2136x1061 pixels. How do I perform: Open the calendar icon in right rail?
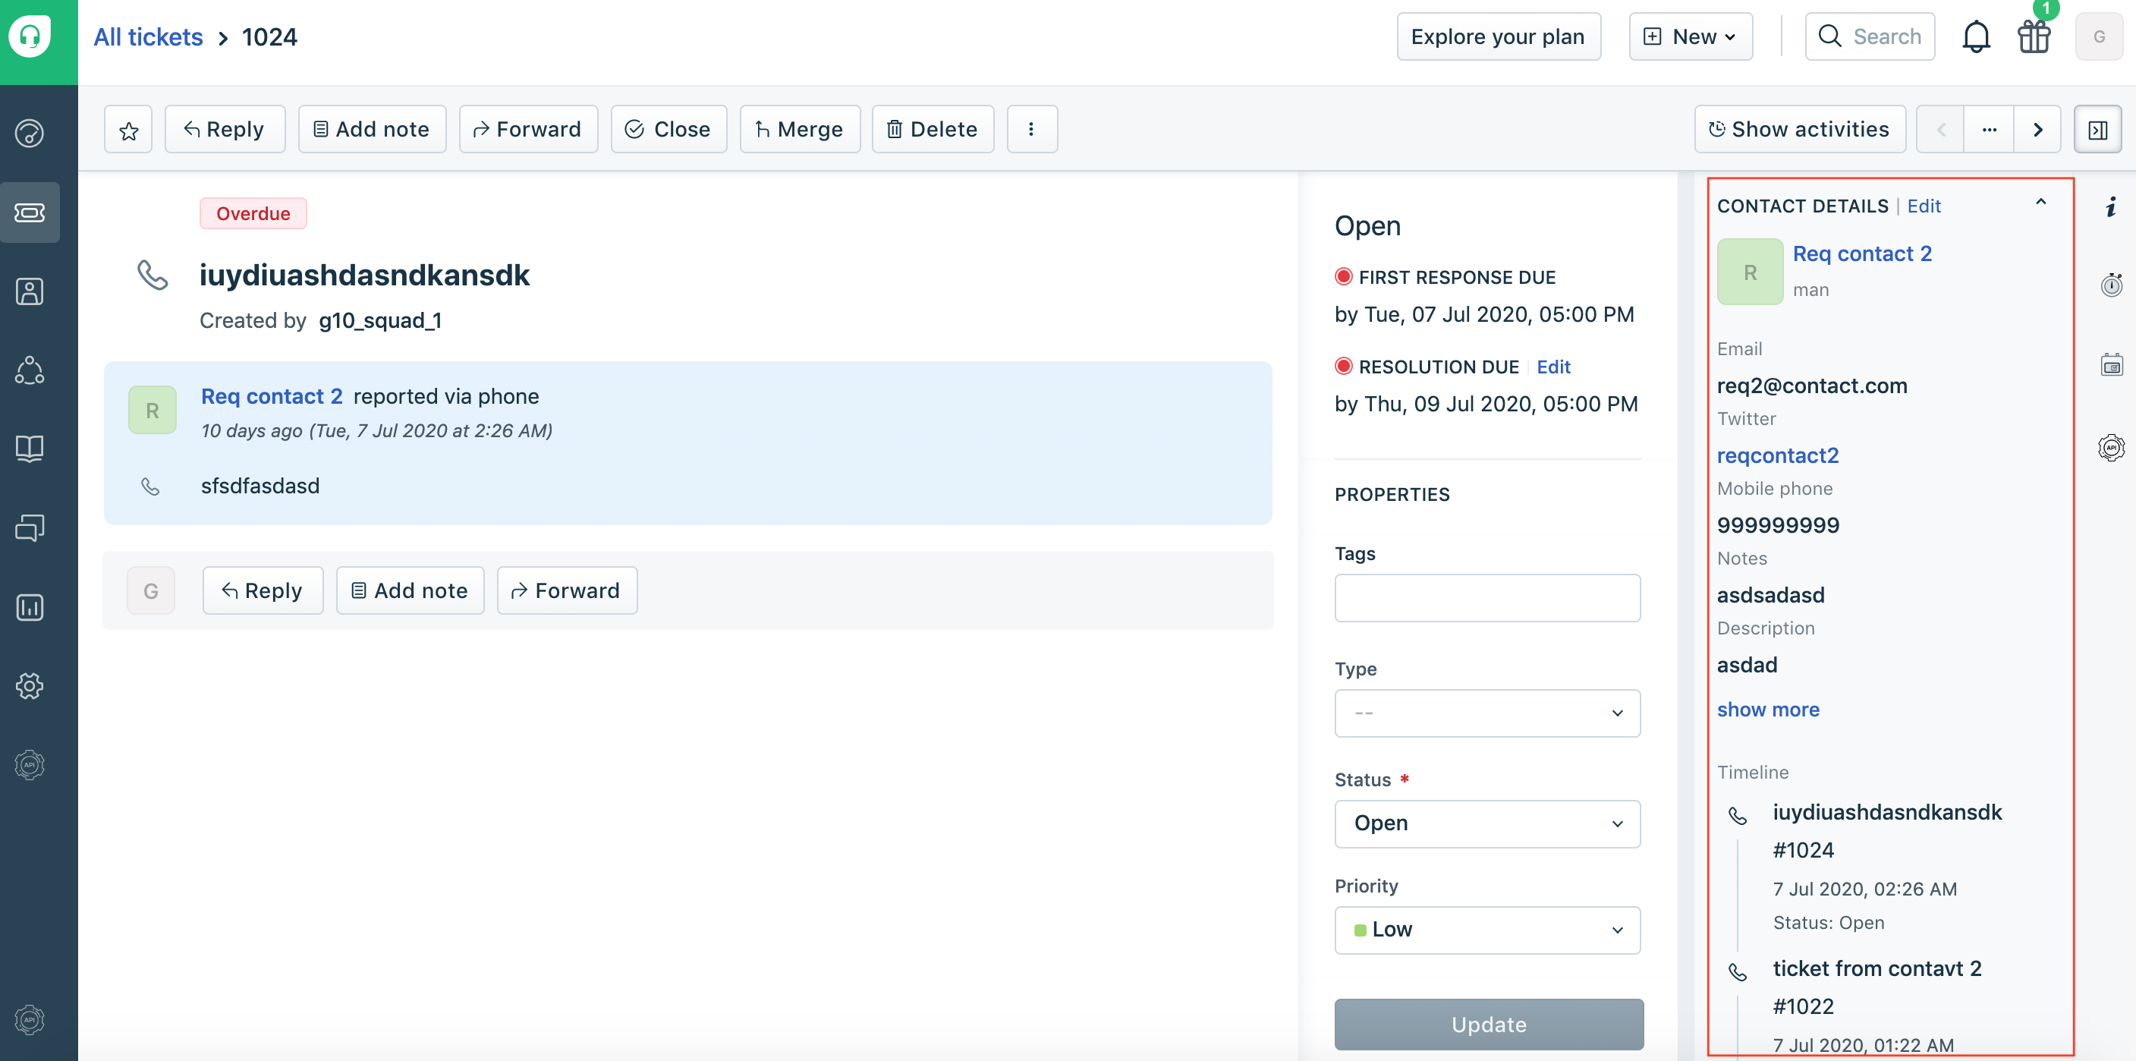point(2111,365)
